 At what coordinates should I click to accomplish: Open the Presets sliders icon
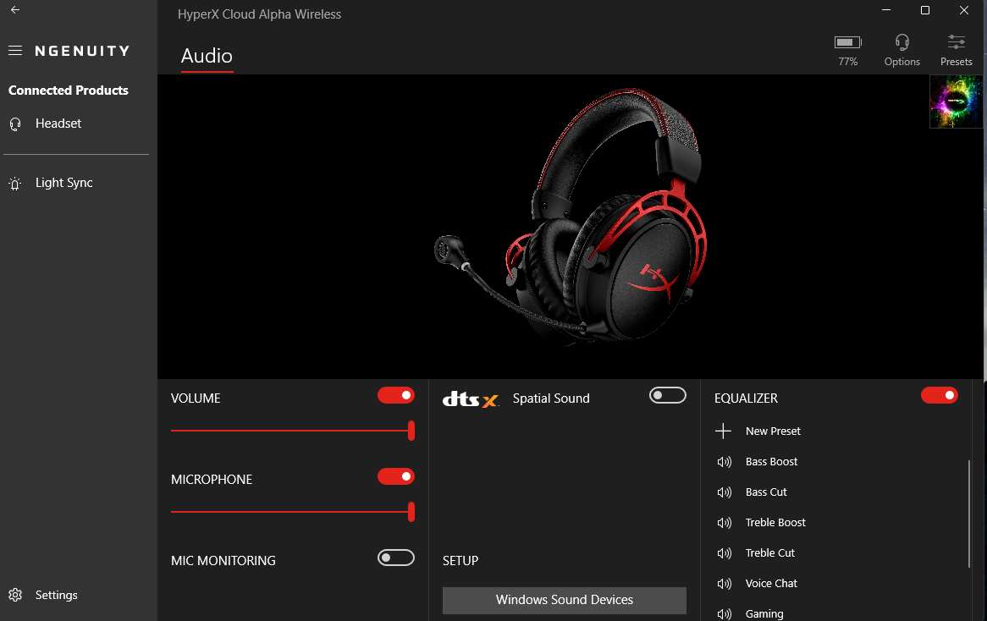[957, 42]
